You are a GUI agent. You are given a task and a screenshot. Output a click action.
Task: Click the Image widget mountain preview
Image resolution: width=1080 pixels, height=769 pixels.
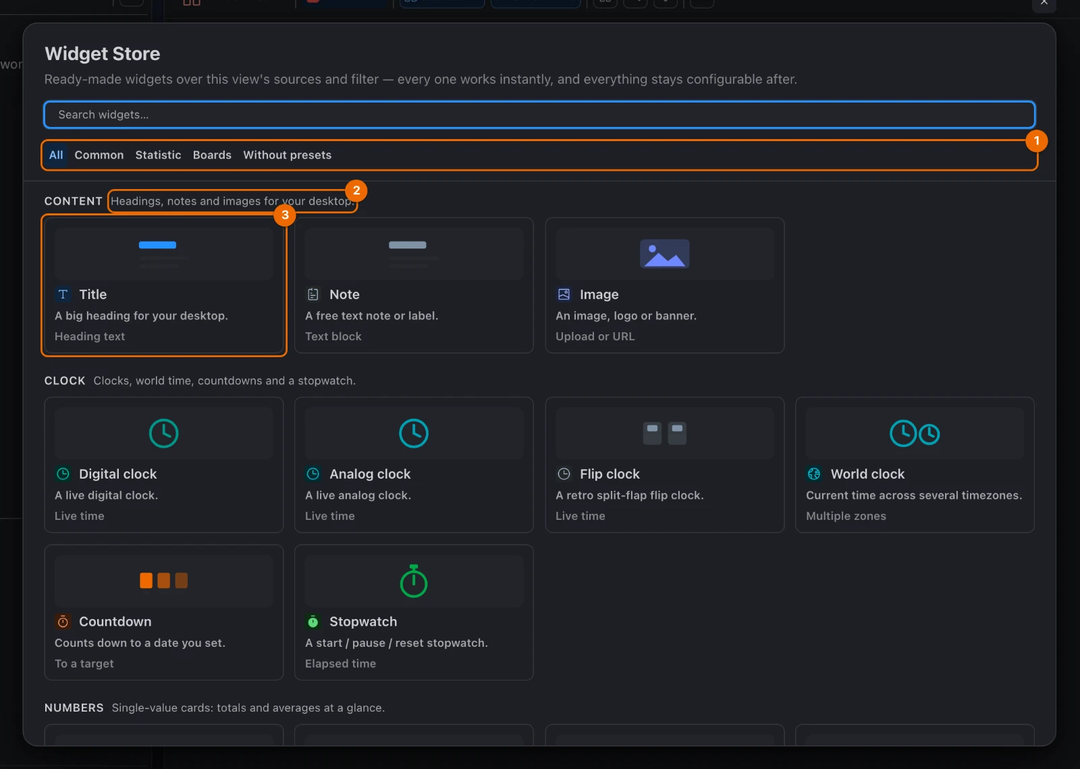[665, 254]
